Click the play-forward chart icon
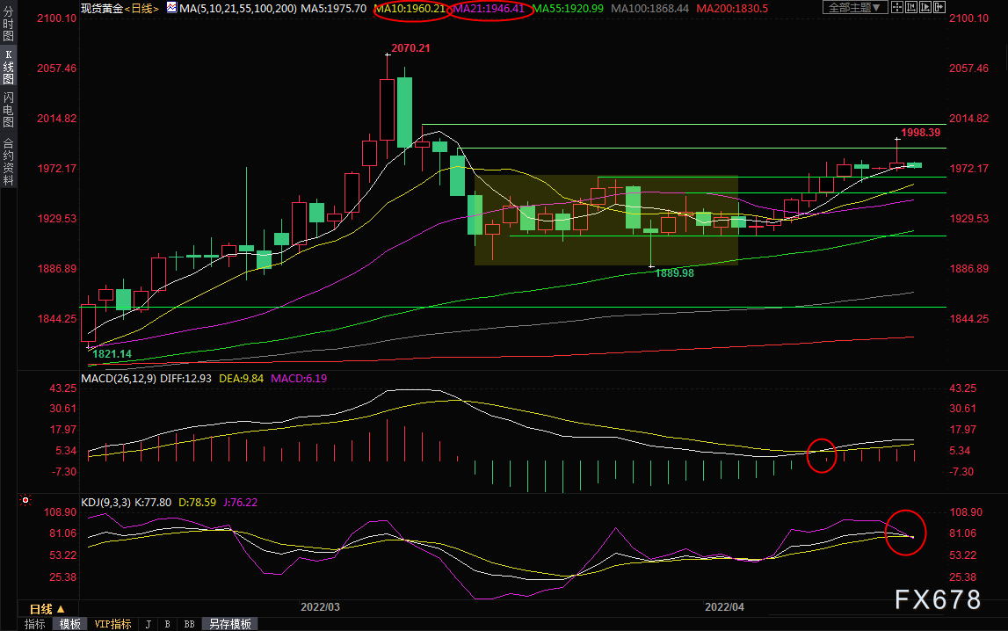The height and width of the screenshot is (631, 1008). click(x=925, y=7)
